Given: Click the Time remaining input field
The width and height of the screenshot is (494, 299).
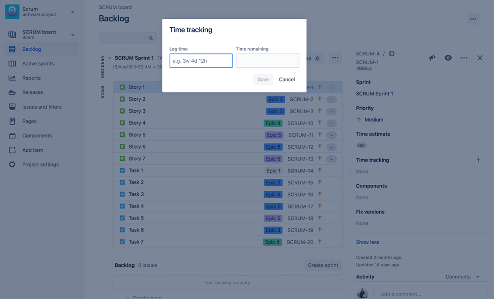Looking at the screenshot, I should 268,61.
